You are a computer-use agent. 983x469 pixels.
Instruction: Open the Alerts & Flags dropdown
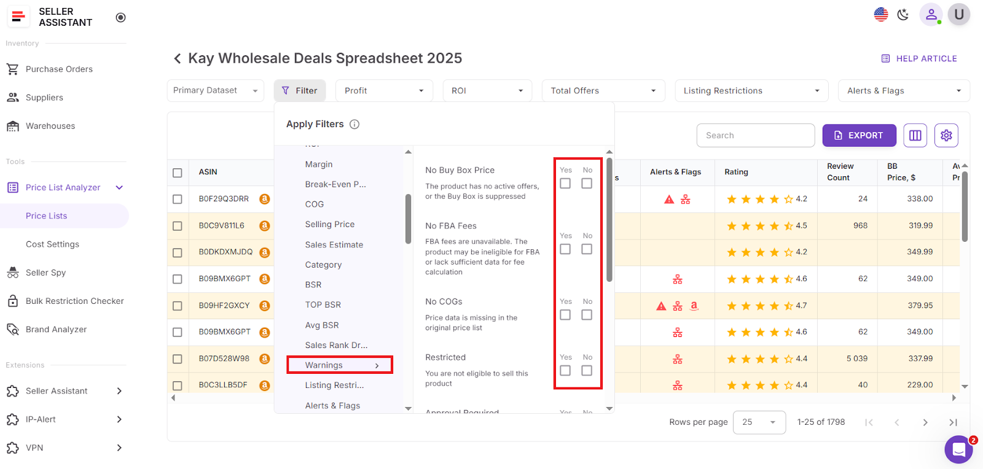point(904,90)
